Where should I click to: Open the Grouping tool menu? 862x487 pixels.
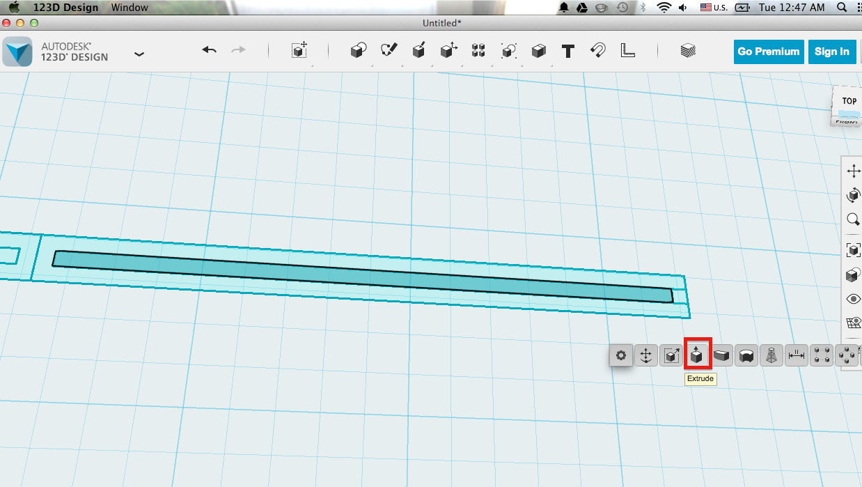click(509, 51)
